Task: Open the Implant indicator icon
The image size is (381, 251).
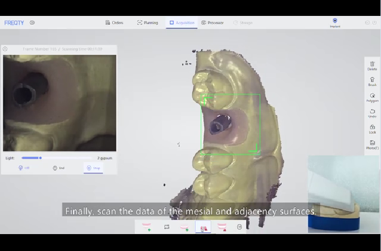Action: click(335, 21)
